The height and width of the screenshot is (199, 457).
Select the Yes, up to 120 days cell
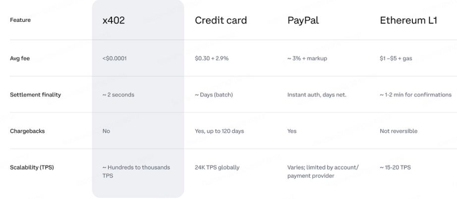point(219,131)
